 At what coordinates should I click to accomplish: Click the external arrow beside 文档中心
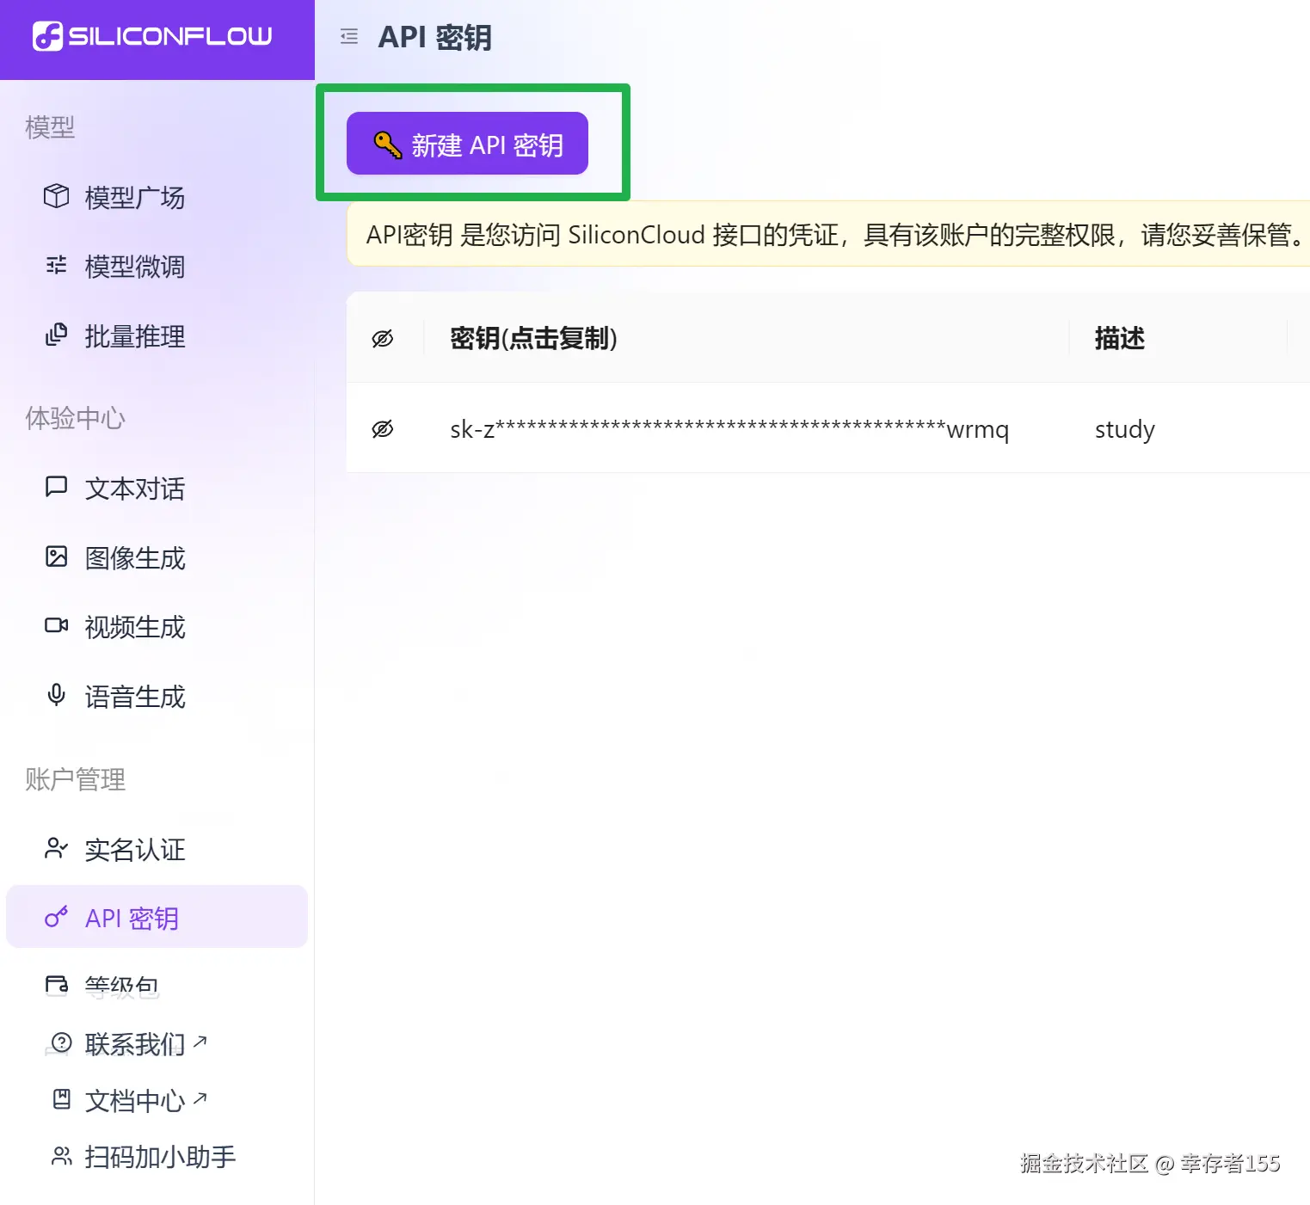pyautogui.click(x=200, y=1098)
